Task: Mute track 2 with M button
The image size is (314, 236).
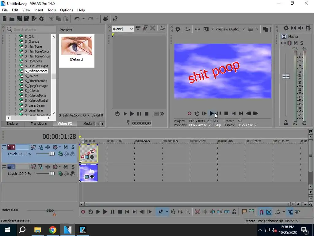Action: pyautogui.click(x=66, y=167)
